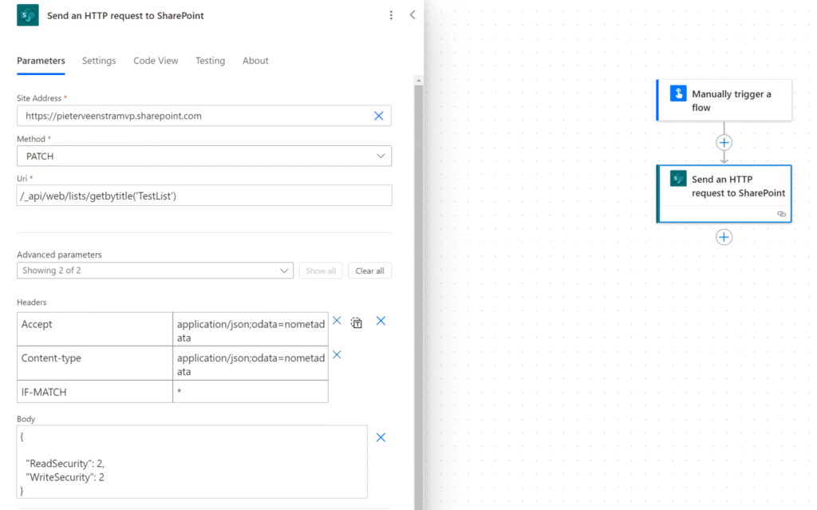Viewport: 817px width, 510px height.
Task: Select the Send an HTTP request card
Action: (x=724, y=194)
